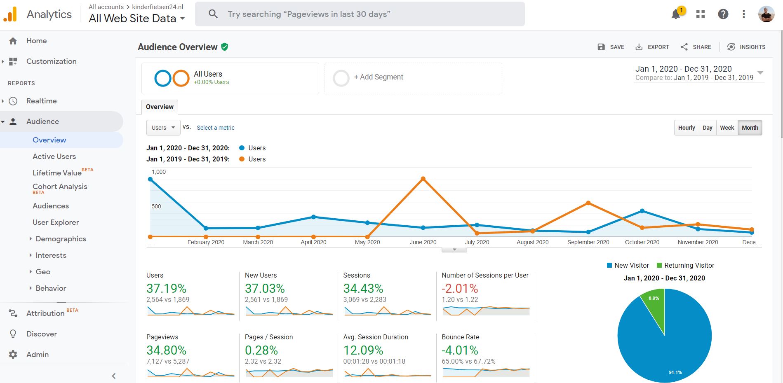Image resolution: width=783 pixels, height=383 pixels.
Task: Click the SAVE button label
Action: [617, 47]
